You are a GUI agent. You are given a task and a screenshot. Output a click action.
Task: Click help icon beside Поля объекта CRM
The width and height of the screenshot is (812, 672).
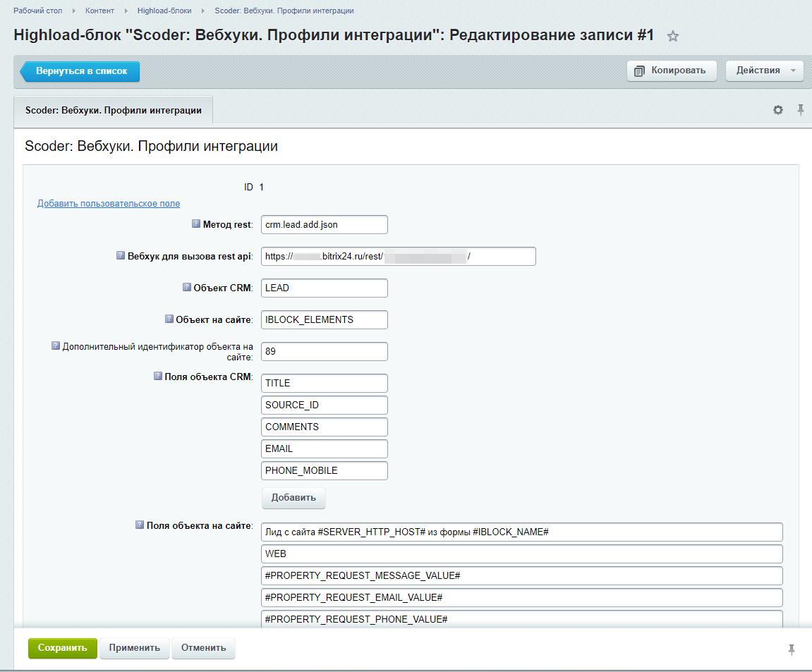(158, 377)
